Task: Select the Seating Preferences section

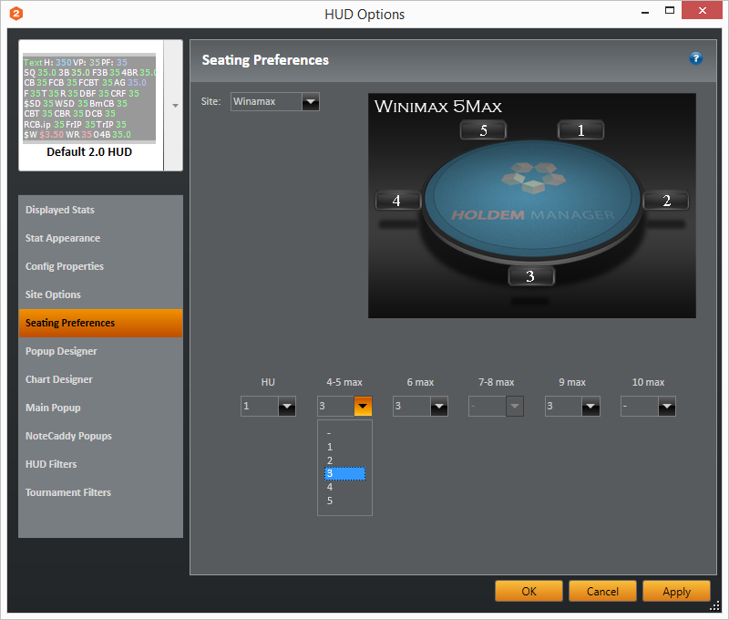Action: (100, 323)
